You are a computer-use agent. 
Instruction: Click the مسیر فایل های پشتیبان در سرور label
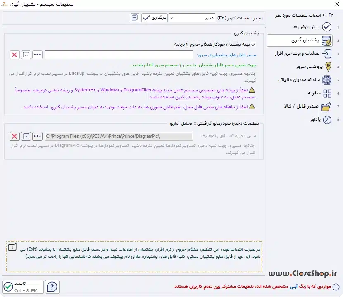(226, 55)
